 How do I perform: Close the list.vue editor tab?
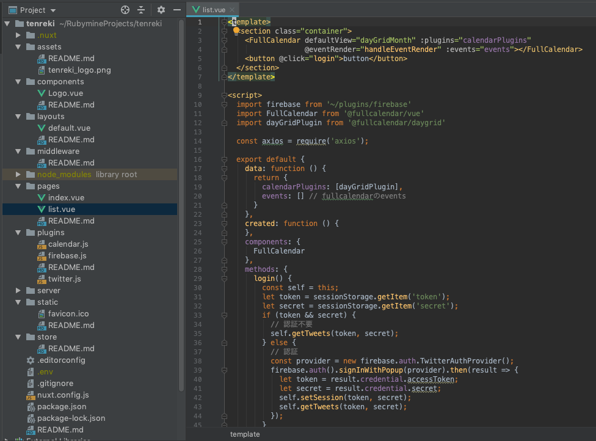click(x=232, y=10)
